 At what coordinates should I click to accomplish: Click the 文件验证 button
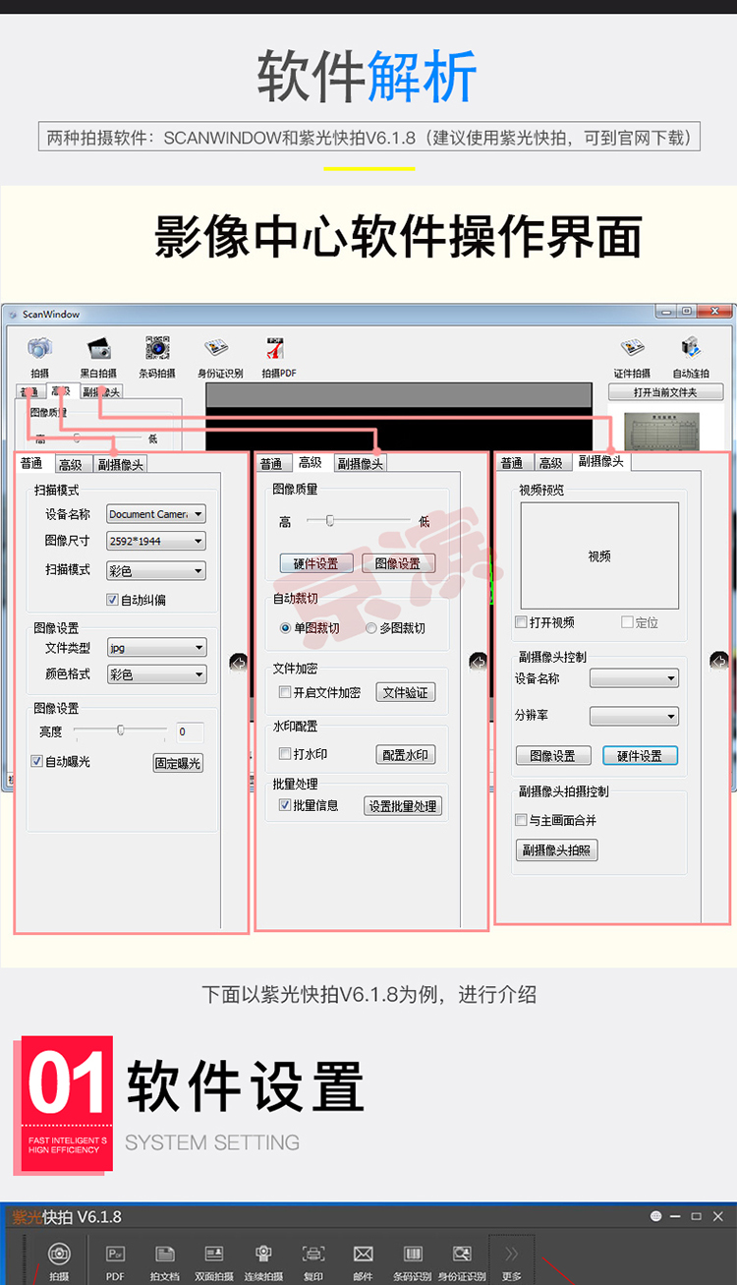click(x=406, y=692)
